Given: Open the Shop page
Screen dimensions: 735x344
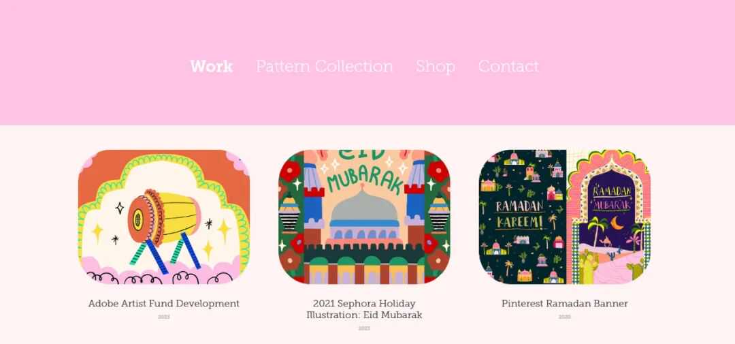Looking at the screenshot, I should tap(436, 67).
